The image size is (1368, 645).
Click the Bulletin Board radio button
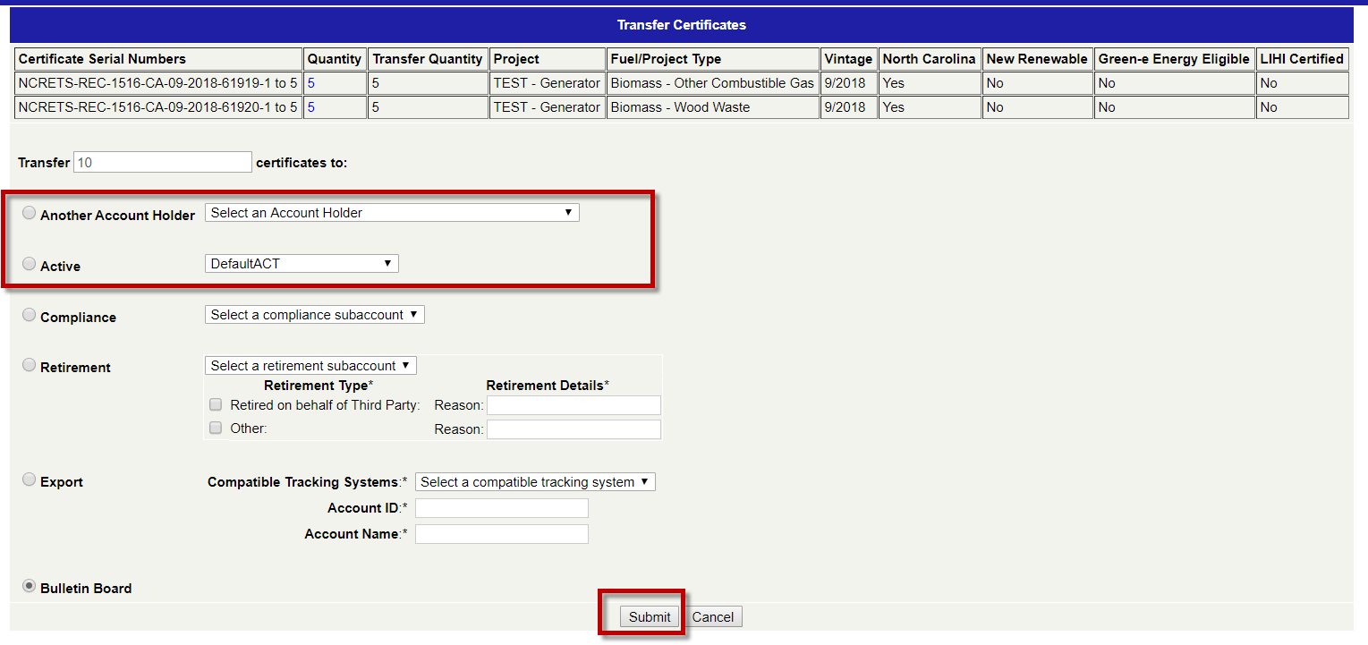[x=30, y=587]
